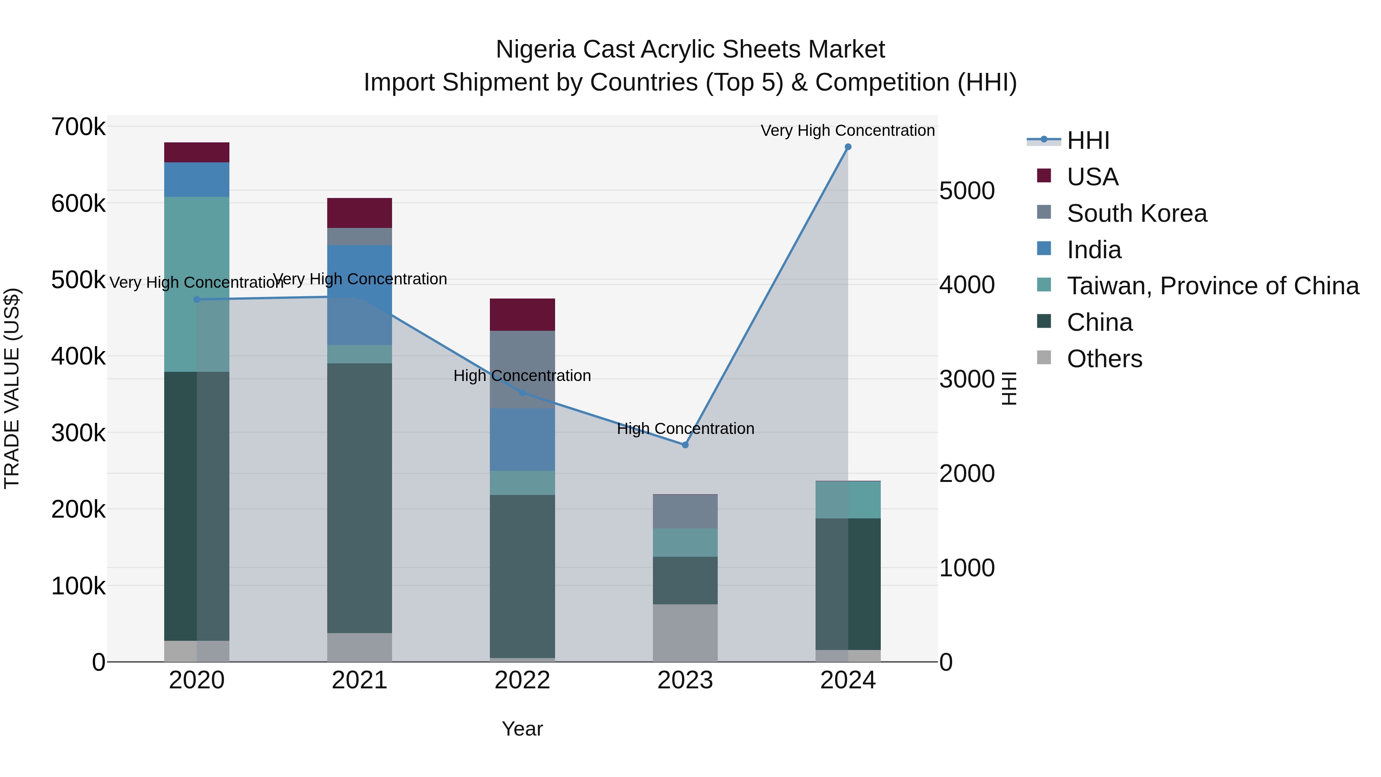Screen dimensions: 1381x777
Task: Toggle the HHI line in the legend
Action: click(1068, 140)
